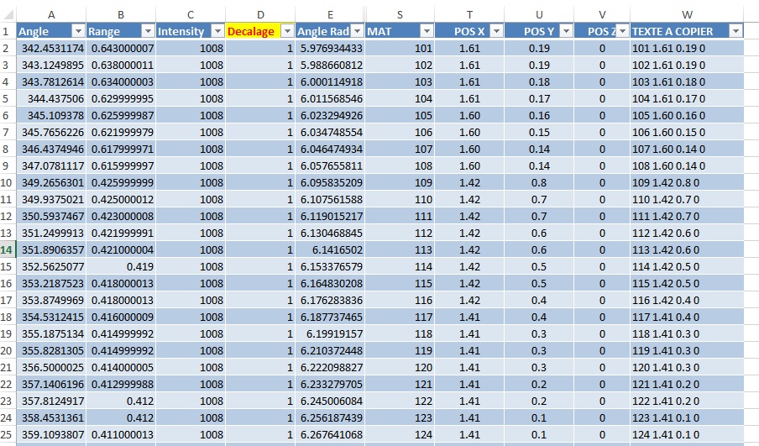Select column T header
The width and height of the screenshot is (759, 446).
coord(469,14)
